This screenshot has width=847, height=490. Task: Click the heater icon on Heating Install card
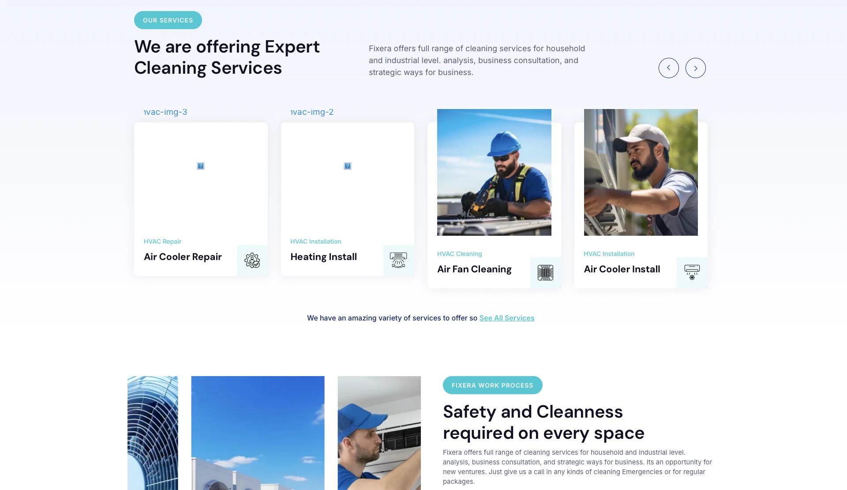tap(398, 260)
